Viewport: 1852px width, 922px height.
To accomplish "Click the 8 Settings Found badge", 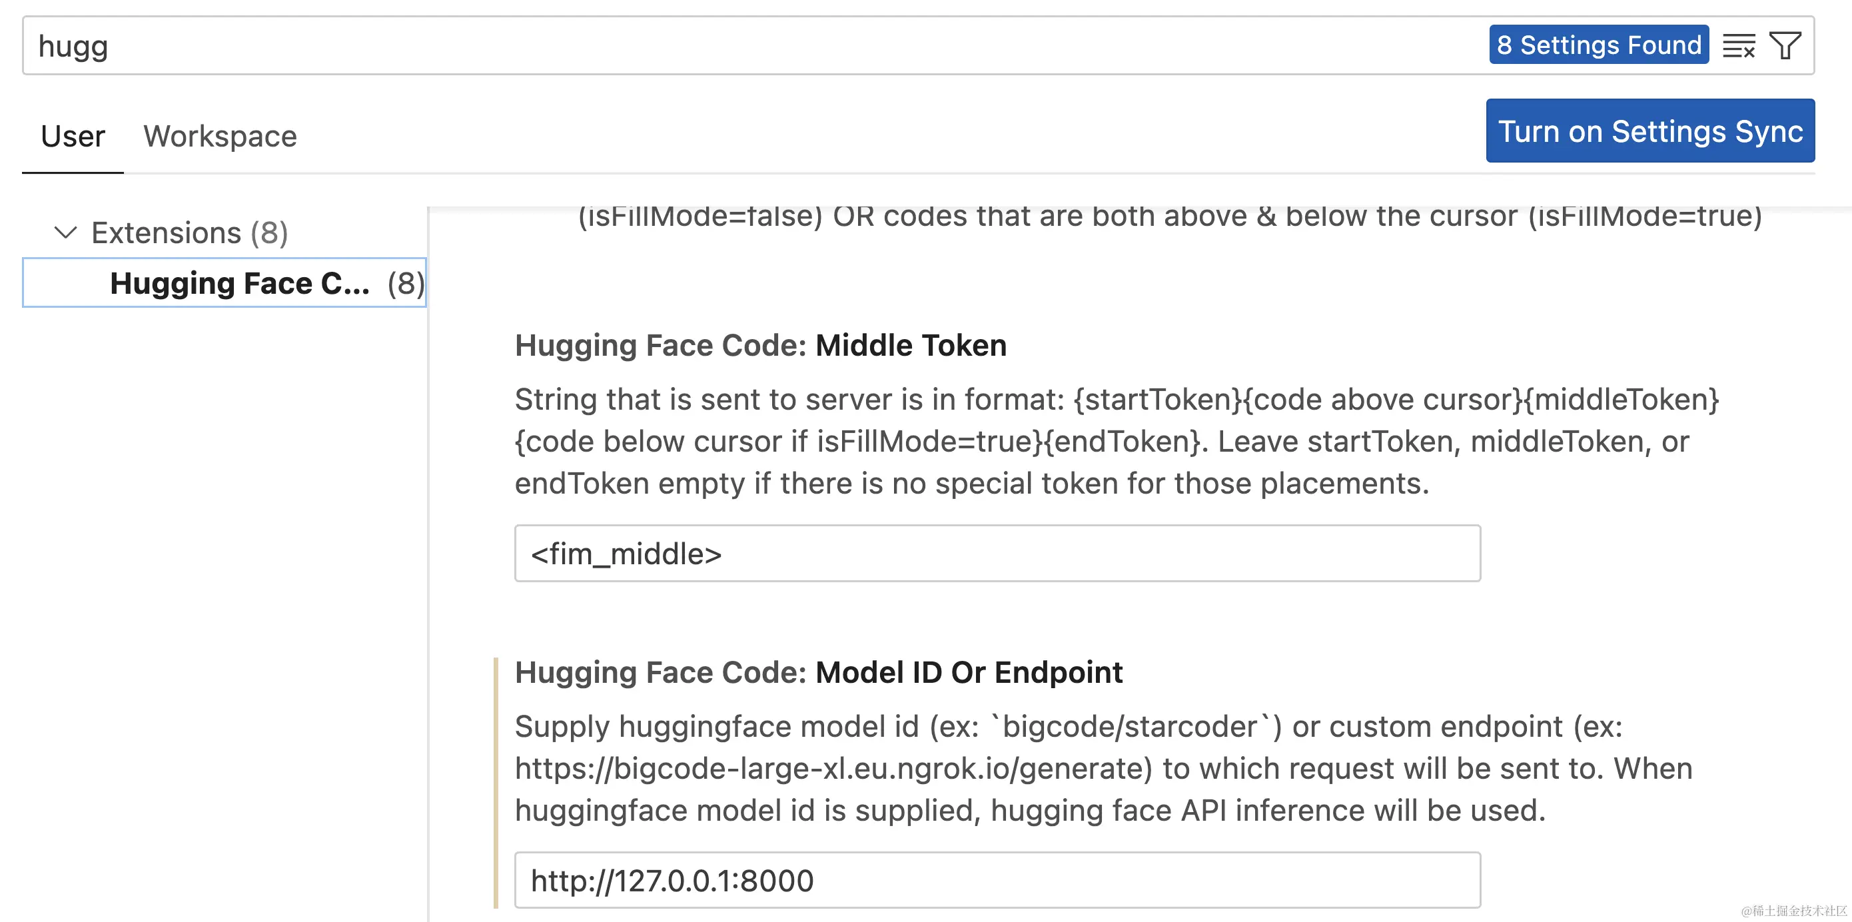I will (1599, 45).
